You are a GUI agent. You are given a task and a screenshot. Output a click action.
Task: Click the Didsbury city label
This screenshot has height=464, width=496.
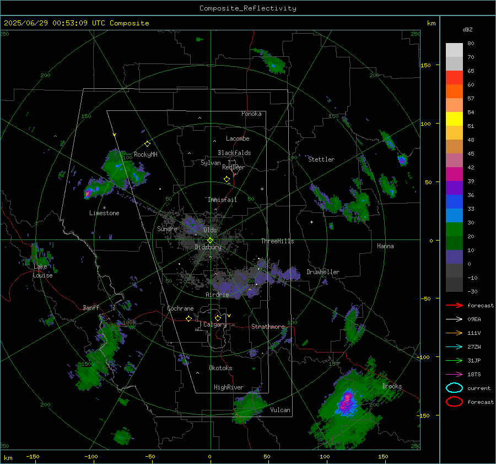208,247
